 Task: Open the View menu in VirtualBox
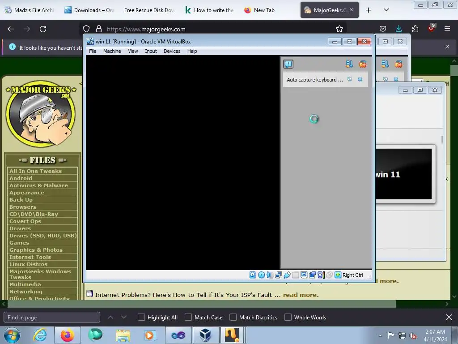(133, 51)
